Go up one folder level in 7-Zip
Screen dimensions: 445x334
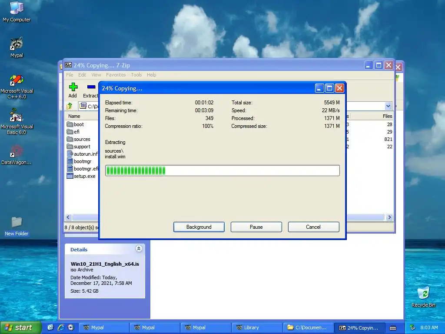[x=70, y=106]
